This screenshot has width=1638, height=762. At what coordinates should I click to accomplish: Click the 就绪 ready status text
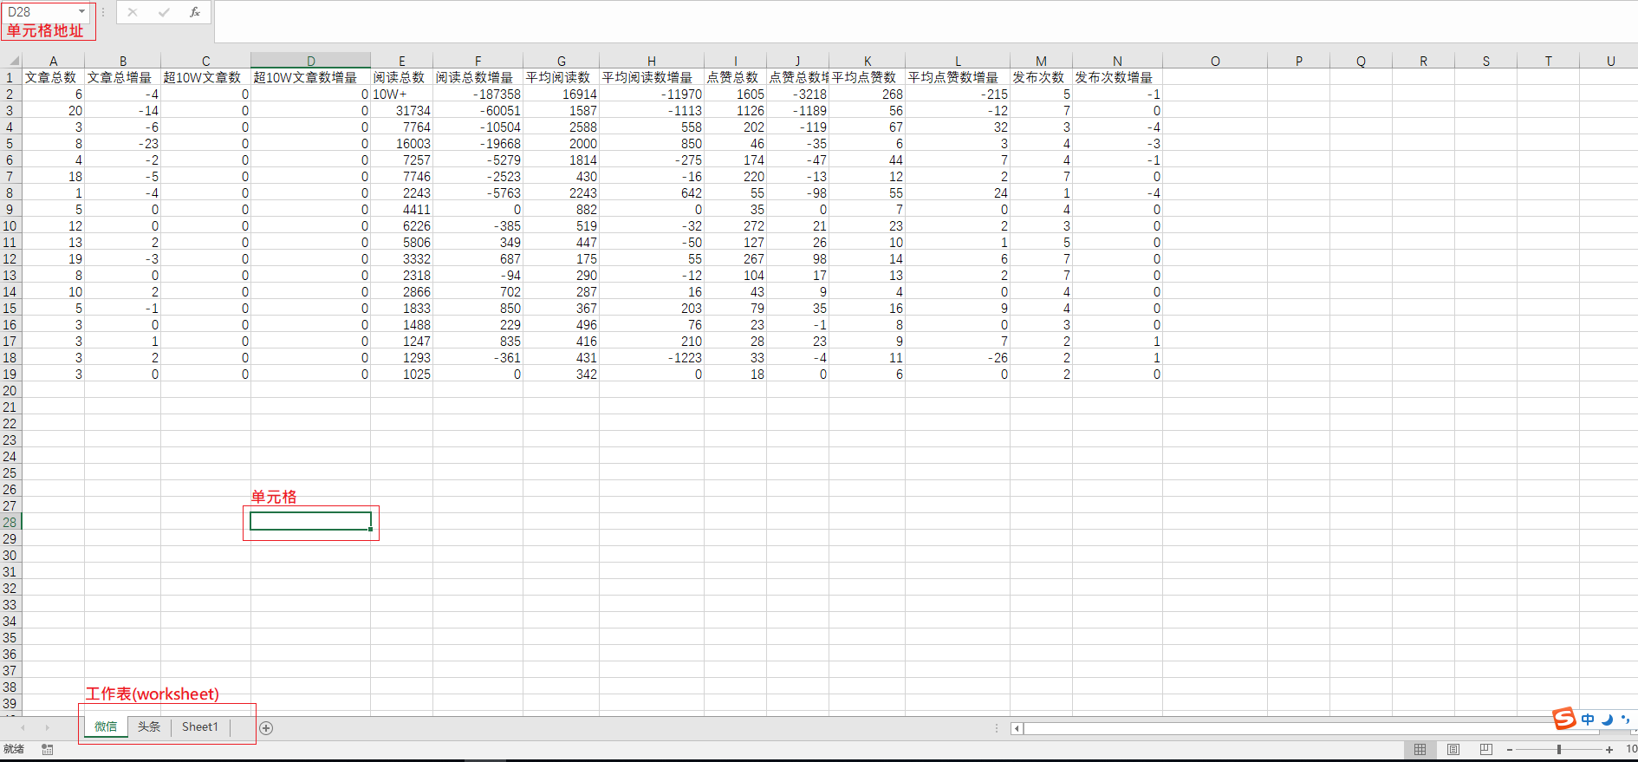tap(14, 750)
